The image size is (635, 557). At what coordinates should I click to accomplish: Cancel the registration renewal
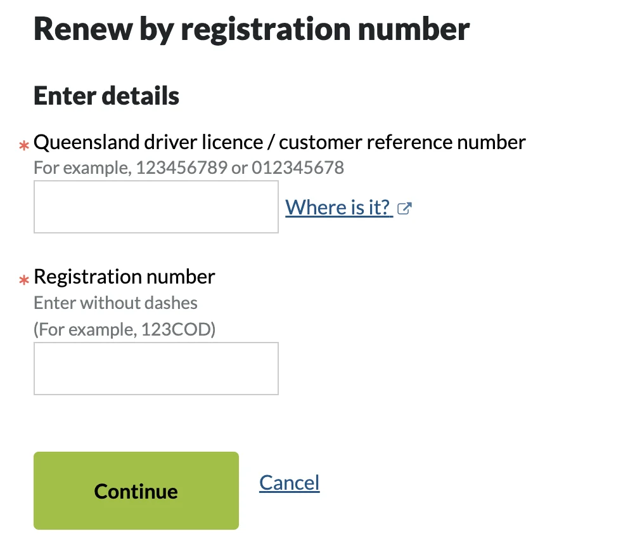click(x=290, y=483)
